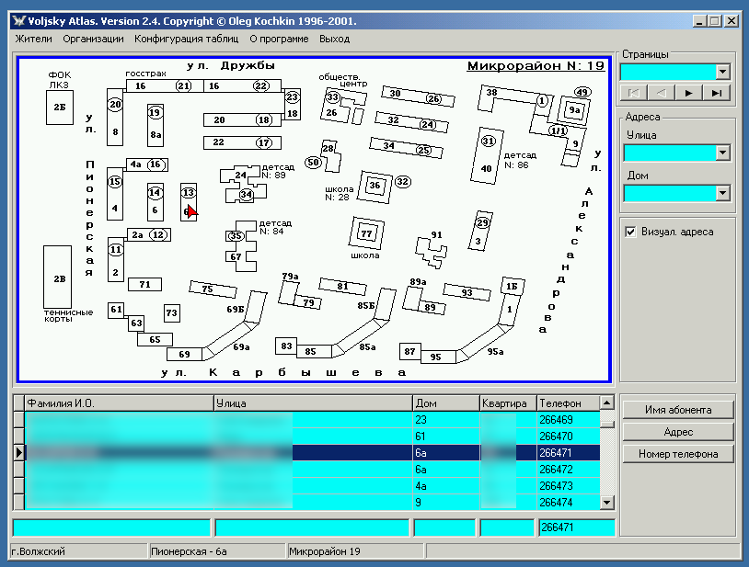Open the Жители menu
This screenshot has height=567, width=749.
click(x=34, y=39)
